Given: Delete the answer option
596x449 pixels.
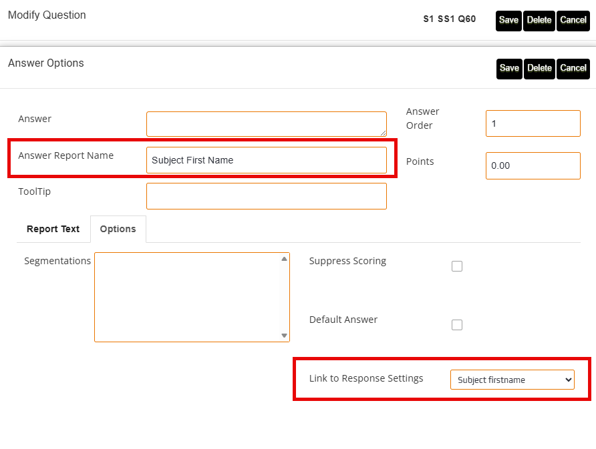Looking at the screenshot, I should 539,69.
